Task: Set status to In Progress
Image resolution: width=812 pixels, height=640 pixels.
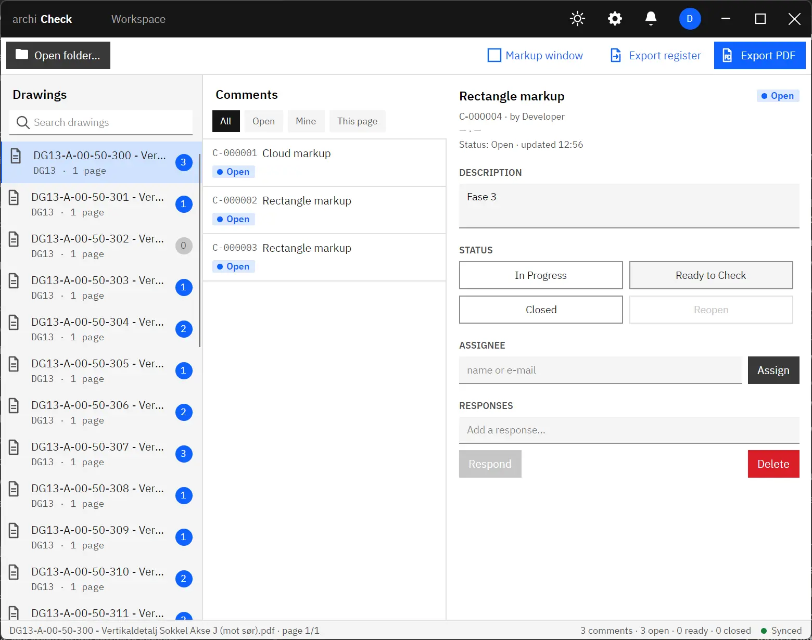Action: coord(541,275)
